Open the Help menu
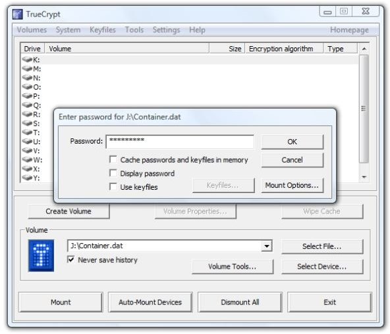This screenshot has width=390, height=334. (197, 30)
